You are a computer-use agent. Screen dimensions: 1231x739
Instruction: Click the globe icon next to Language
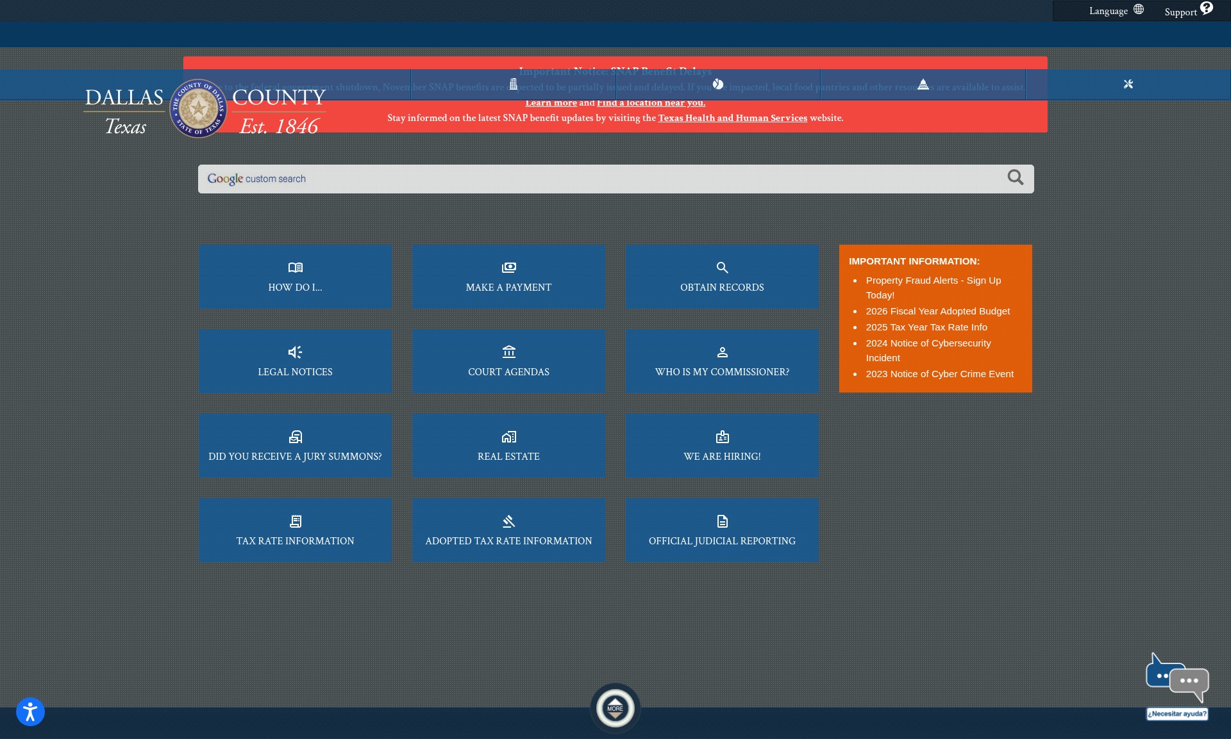coord(1139,9)
